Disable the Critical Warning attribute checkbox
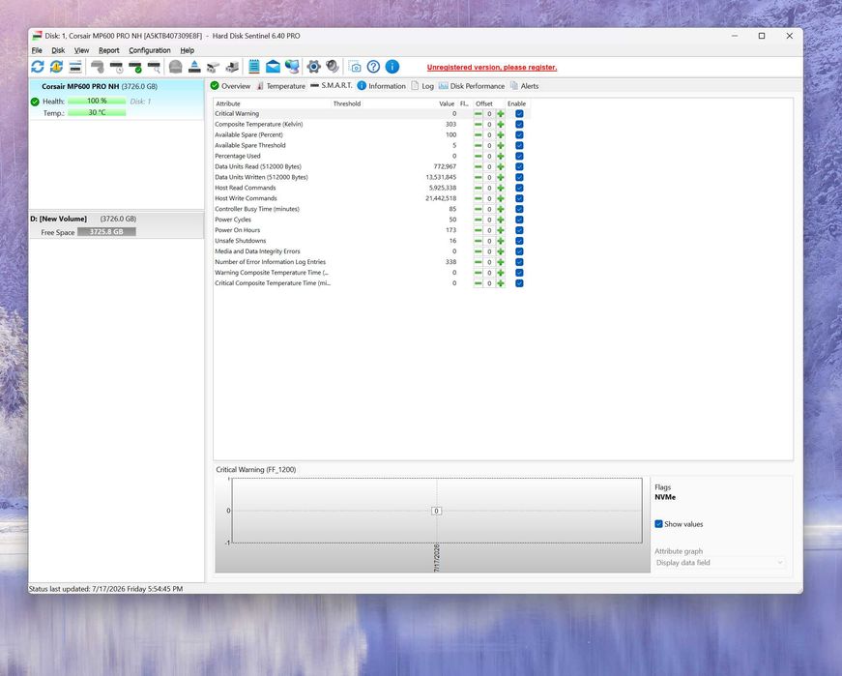842x676 pixels. (519, 113)
